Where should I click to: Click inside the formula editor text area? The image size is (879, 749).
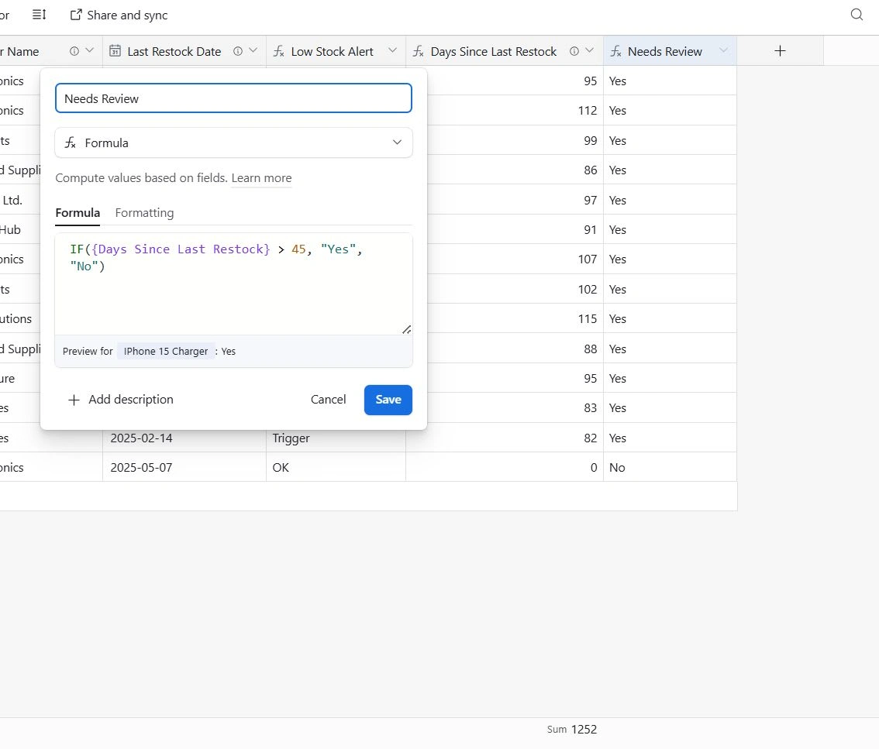tap(233, 298)
